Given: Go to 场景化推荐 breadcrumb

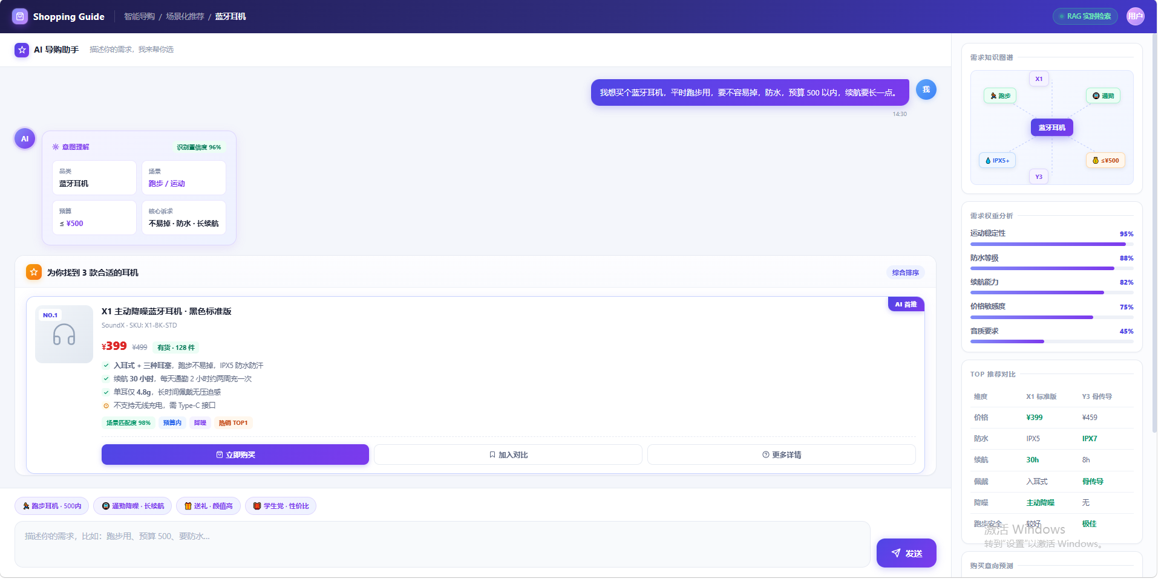Looking at the screenshot, I should (x=185, y=16).
